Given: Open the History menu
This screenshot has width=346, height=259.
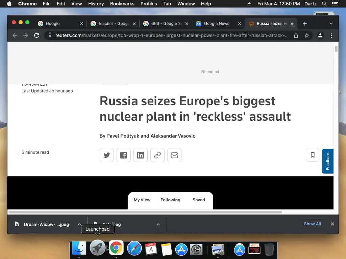Looking at the screenshot, I should 96,4.
